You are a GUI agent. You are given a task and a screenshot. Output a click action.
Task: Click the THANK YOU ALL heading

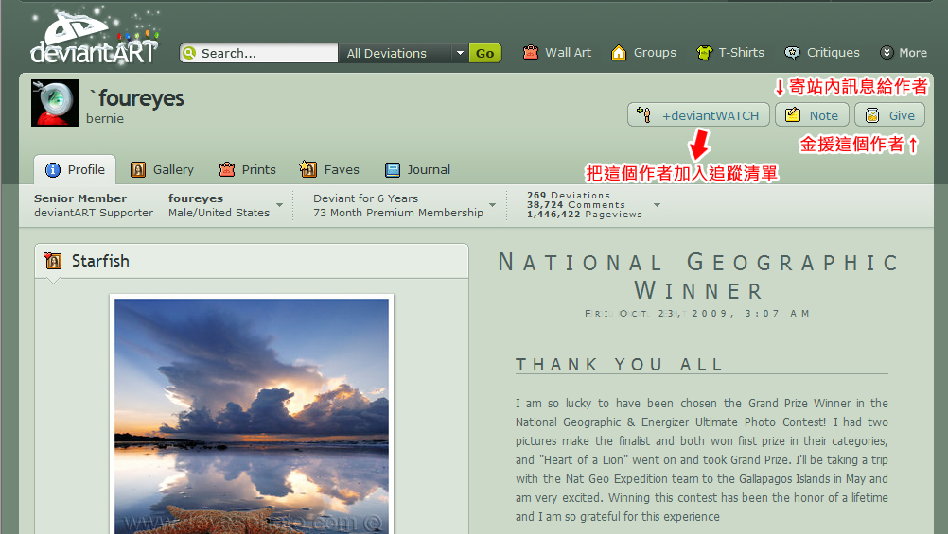pos(620,364)
